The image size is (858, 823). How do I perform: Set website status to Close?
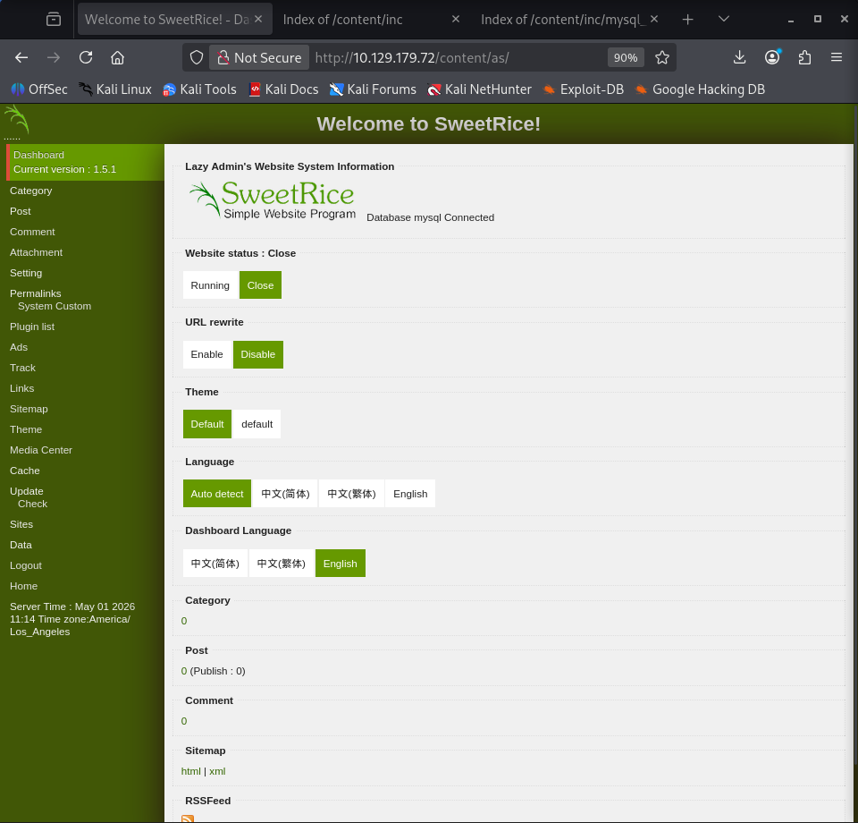pyautogui.click(x=260, y=285)
